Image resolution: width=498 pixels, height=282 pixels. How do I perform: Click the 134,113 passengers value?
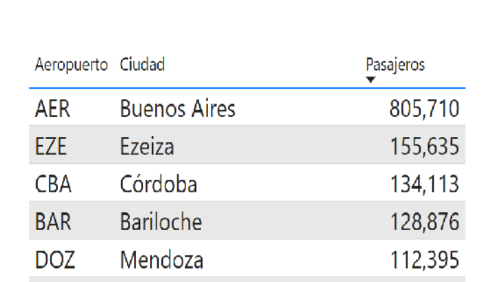point(425,185)
